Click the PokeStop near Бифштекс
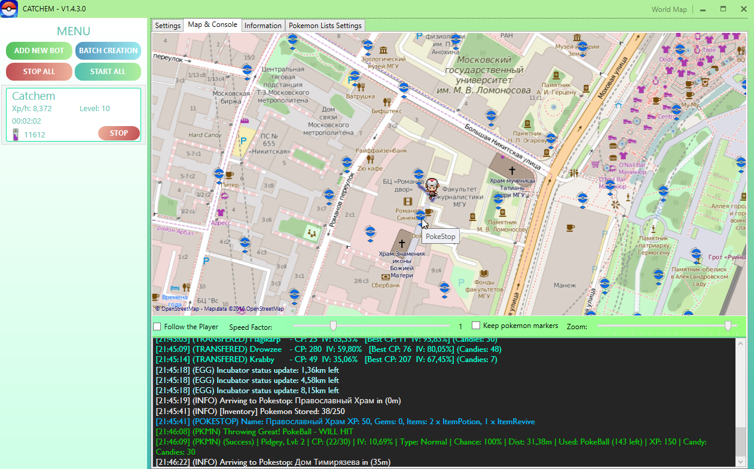The image size is (754, 469). click(404, 89)
